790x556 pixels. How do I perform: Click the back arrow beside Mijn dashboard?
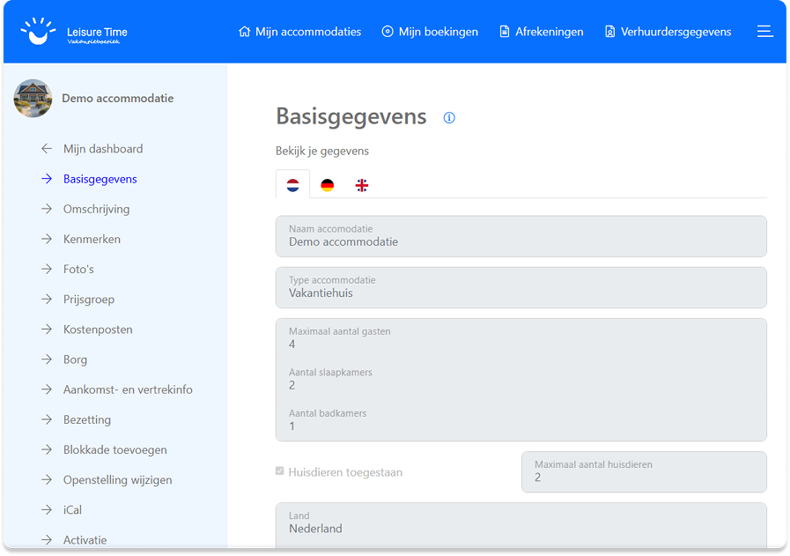coord(47,148)
